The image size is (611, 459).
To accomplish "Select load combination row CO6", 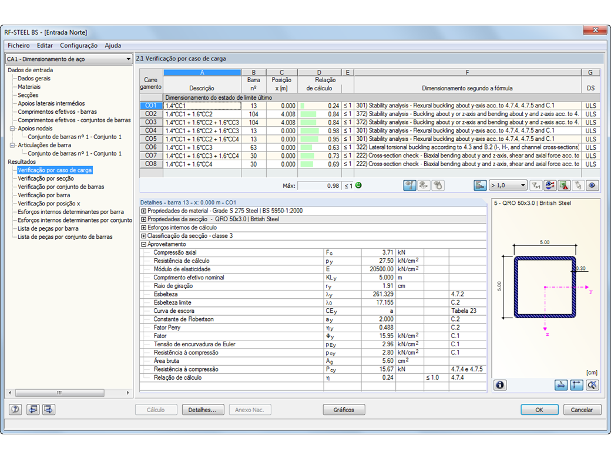I will coord(151,147).
